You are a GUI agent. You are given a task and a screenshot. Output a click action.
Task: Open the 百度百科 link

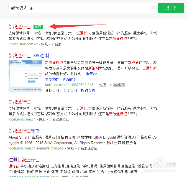coord(70,90)
